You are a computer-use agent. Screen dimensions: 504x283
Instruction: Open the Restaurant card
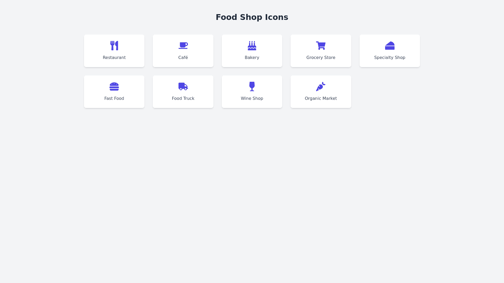coord(114,51)
